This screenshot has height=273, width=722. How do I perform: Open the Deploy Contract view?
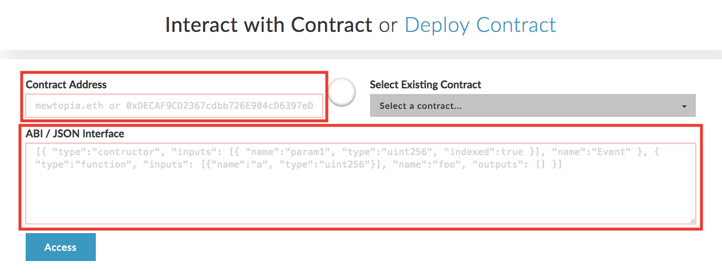[x=480, y=25]
